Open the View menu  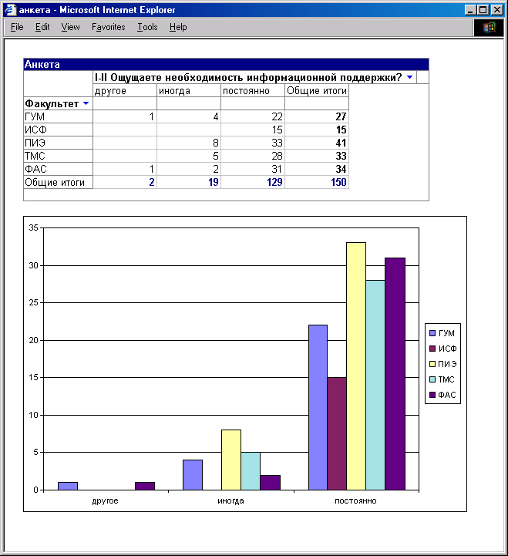coord(71,27)
